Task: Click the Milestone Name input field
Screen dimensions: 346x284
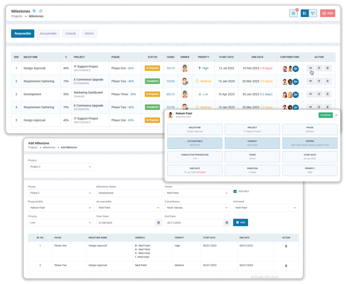Action: point(129,193)
